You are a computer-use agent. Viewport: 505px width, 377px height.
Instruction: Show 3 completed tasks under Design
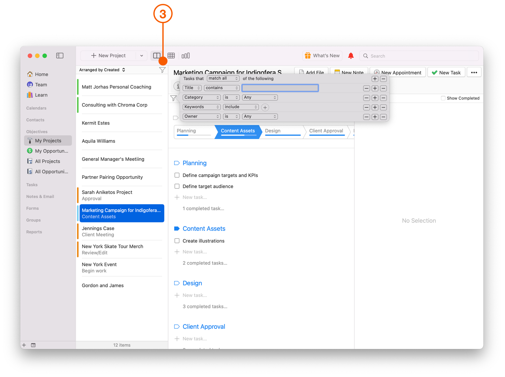click(x=205, y=306)
